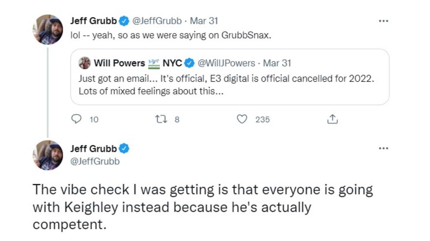Click the reply speech bubble icon

click(x=78, y=119)
